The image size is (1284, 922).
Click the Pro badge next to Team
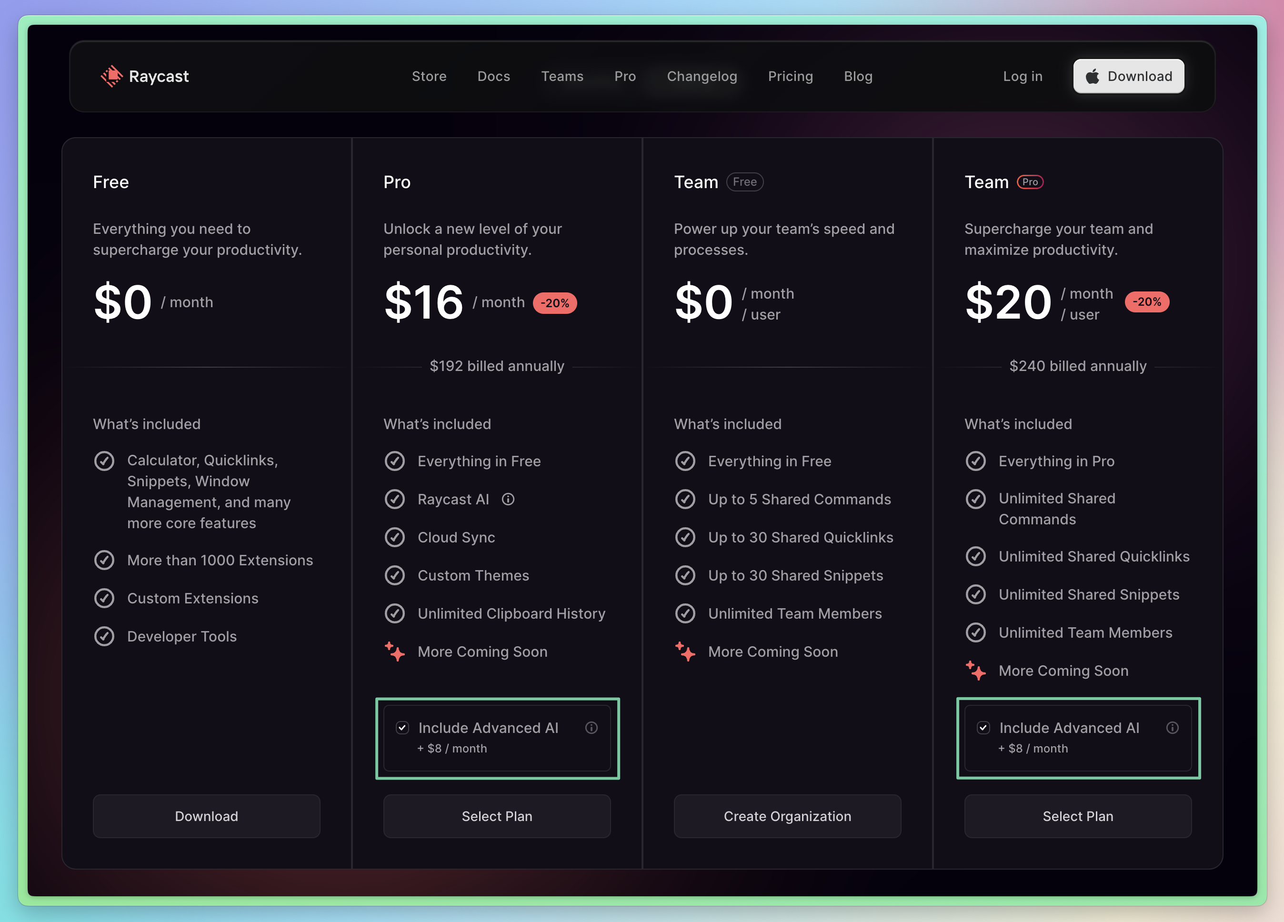point(1030,182)
